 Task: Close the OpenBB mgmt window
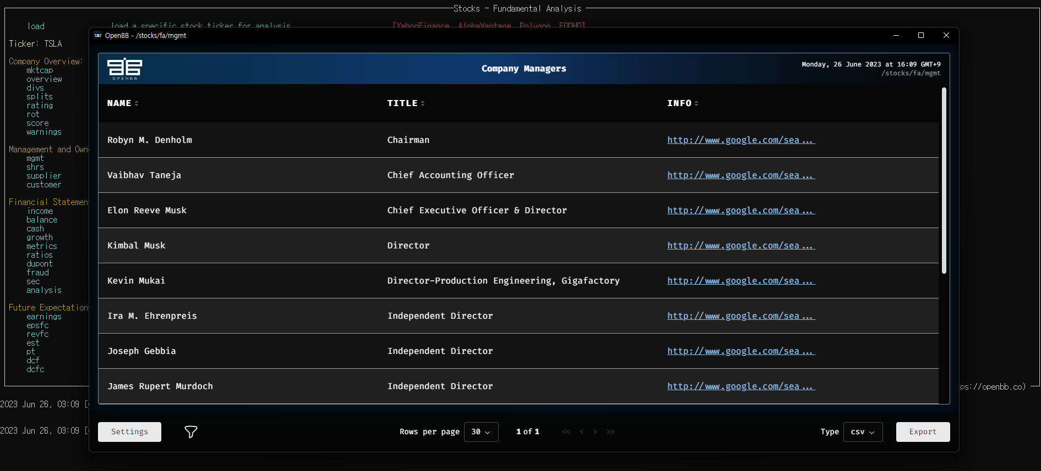pyautogui.click(x=946, y=35)
